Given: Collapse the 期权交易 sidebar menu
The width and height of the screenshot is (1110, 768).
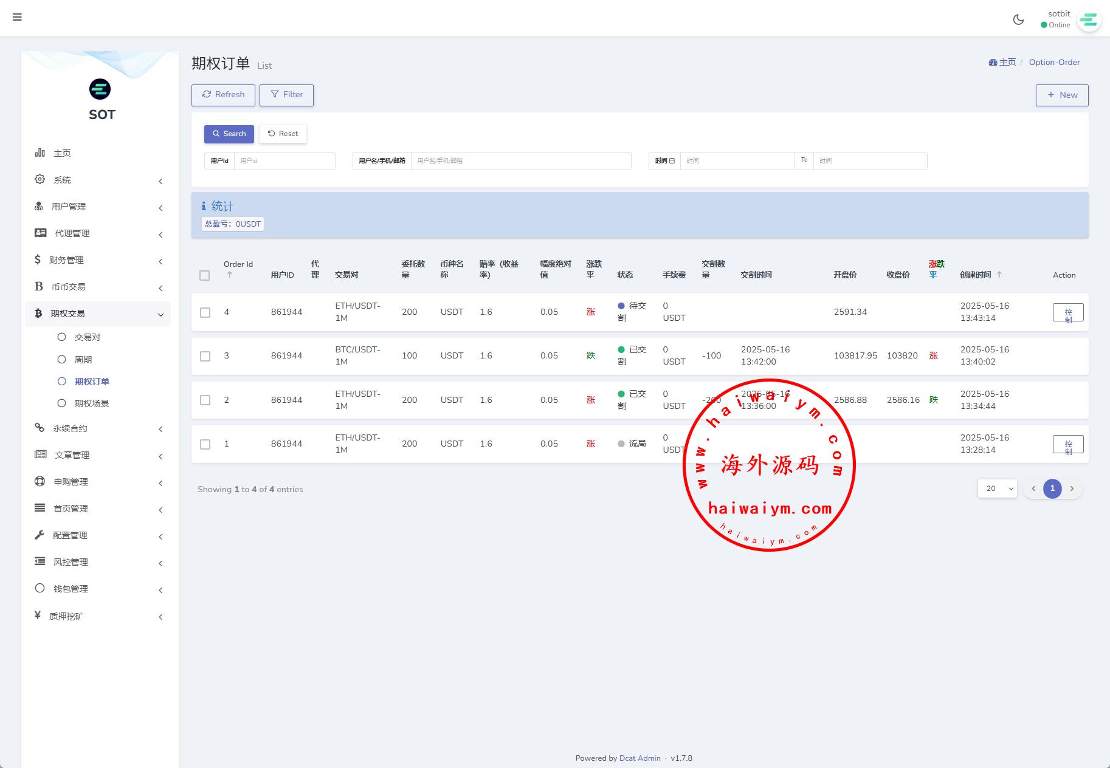Looking at the screenshot, I should pyautogui.click(x=98, y=314).
